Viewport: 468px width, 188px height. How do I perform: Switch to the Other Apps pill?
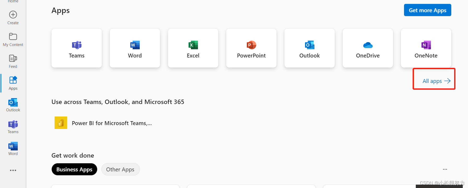coord(120,169)
